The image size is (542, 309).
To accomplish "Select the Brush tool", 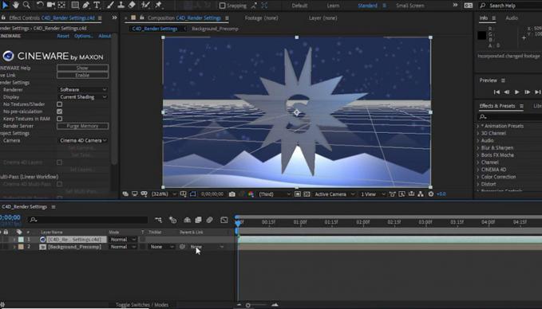I will (110, 5).
